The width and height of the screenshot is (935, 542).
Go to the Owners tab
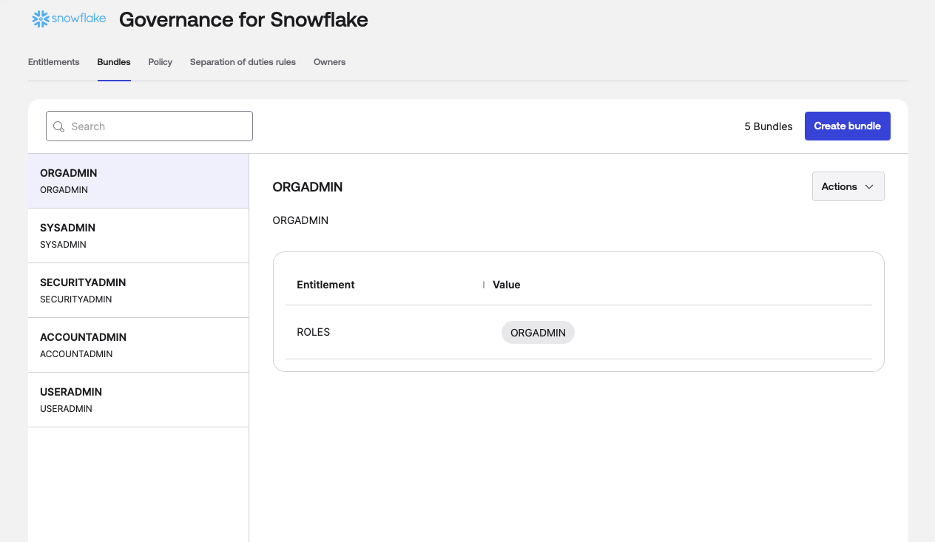click(x=330, y=62)
